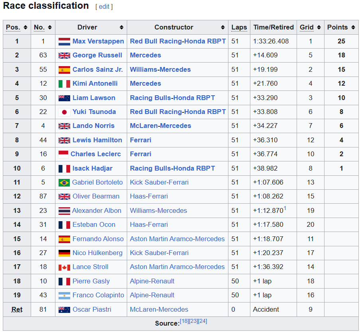Sort table by No. column arrows
The width and height of the screenshot is (360, 332).
click(49, 28)
